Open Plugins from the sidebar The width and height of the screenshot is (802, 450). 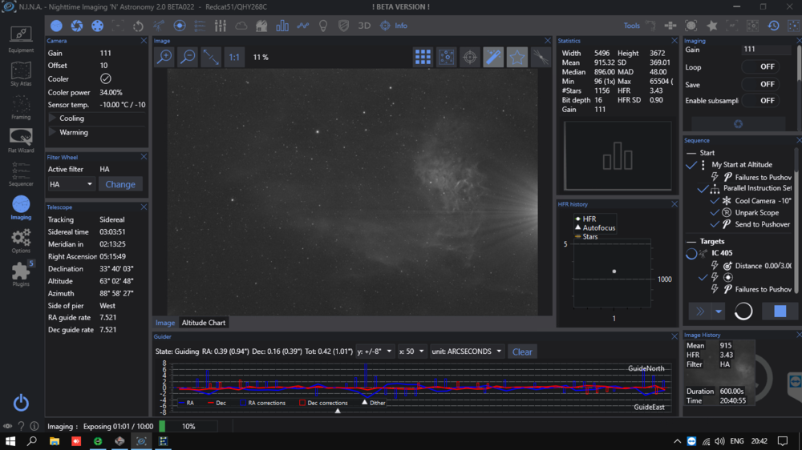pos(21,274)
